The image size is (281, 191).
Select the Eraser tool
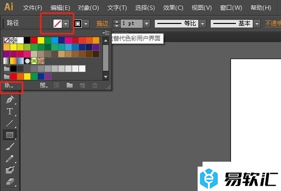(x=10, y=181)
